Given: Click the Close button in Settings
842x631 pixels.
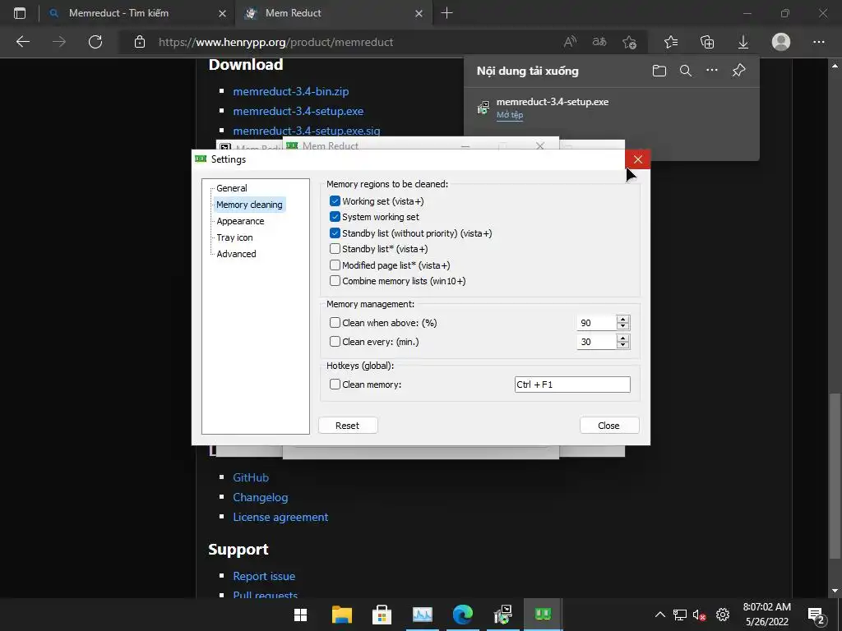Looking at the screenshot, I should [609, 426].
